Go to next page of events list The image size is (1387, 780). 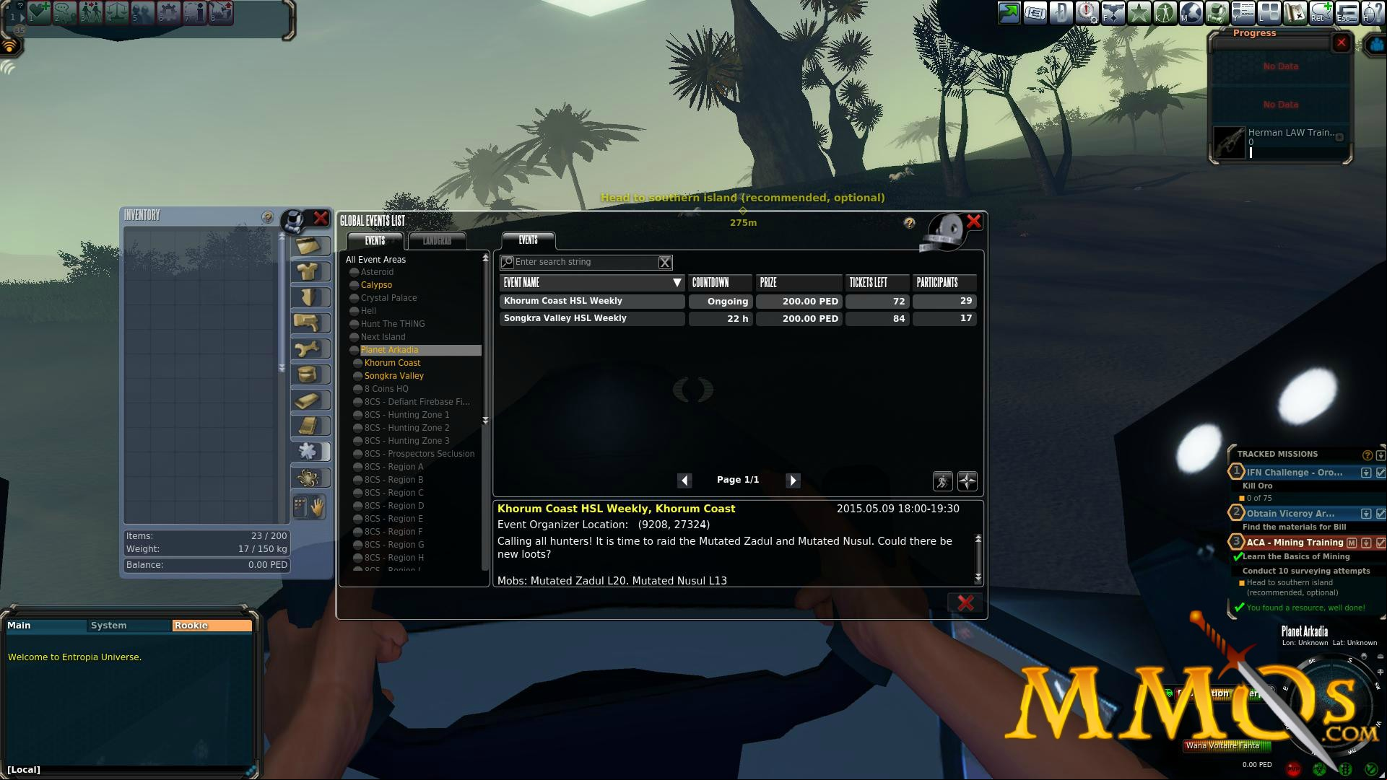click(x=793, y=481)
